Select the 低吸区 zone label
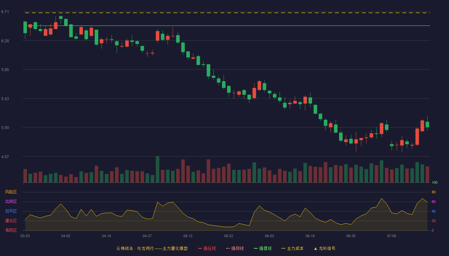 (11, 230)
